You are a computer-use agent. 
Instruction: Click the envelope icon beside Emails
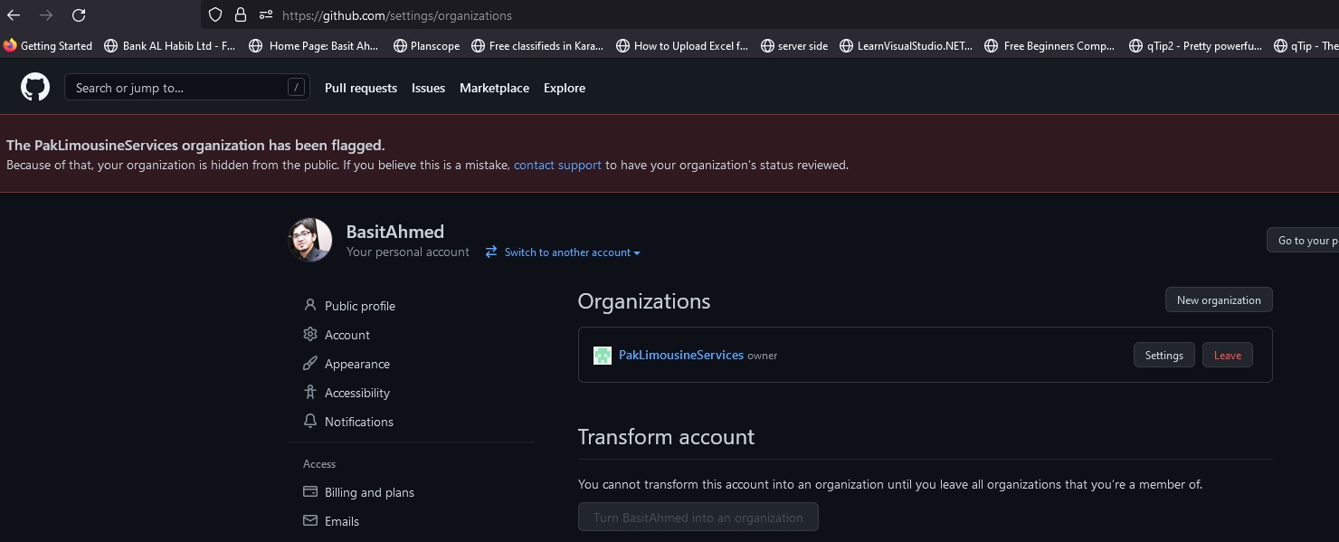(x=310, y=520)
